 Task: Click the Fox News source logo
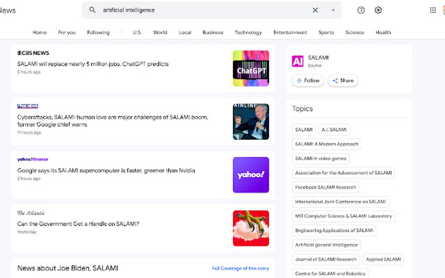[x=27, y=106]
